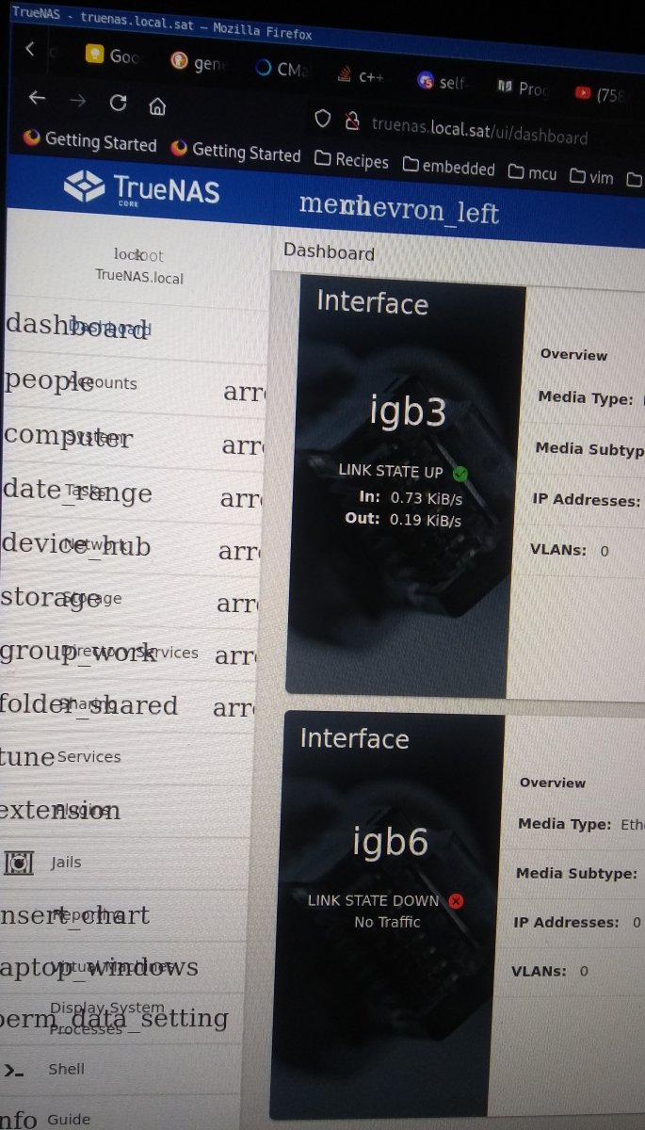The image size is (645, 1130).
Task: Expand the Directory Services submenu arrow
Action: [x=235, y=654]
